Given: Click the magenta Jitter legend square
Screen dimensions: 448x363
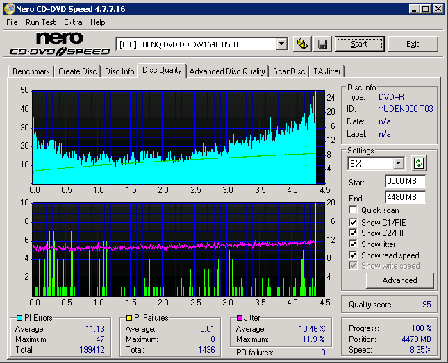Looking at the screenshot, I should pyautogui.click(x=240, y=318).
